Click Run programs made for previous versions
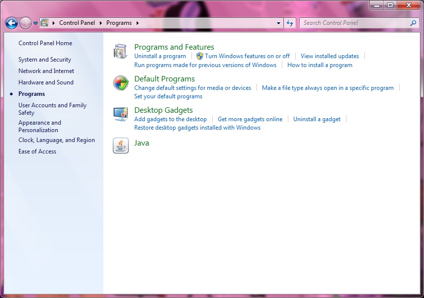The height and width of the screenshot is (298, 424). tap(205, 65)
